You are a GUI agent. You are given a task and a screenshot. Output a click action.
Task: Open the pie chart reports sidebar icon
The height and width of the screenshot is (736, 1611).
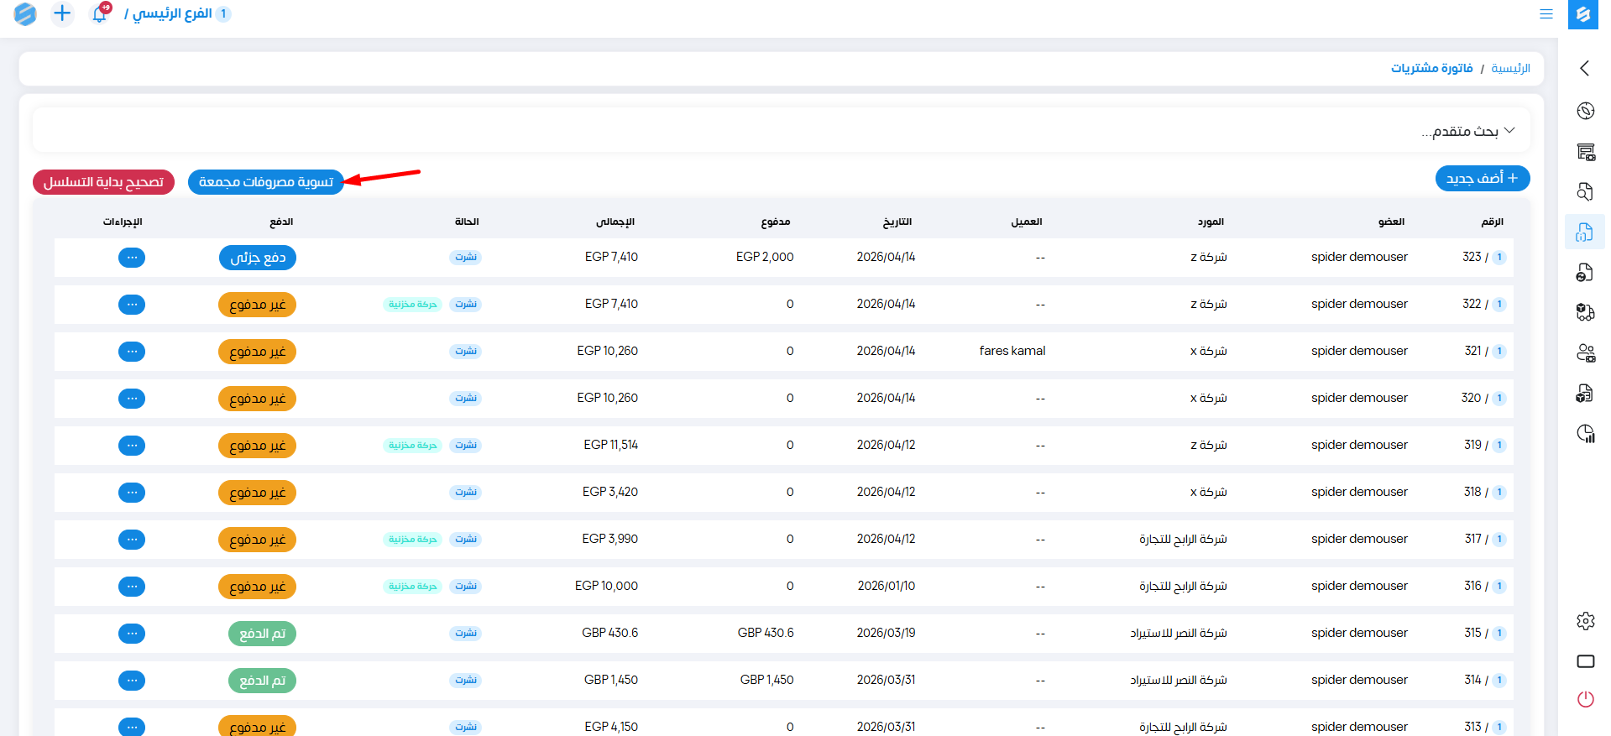[x=1585, y=433]
